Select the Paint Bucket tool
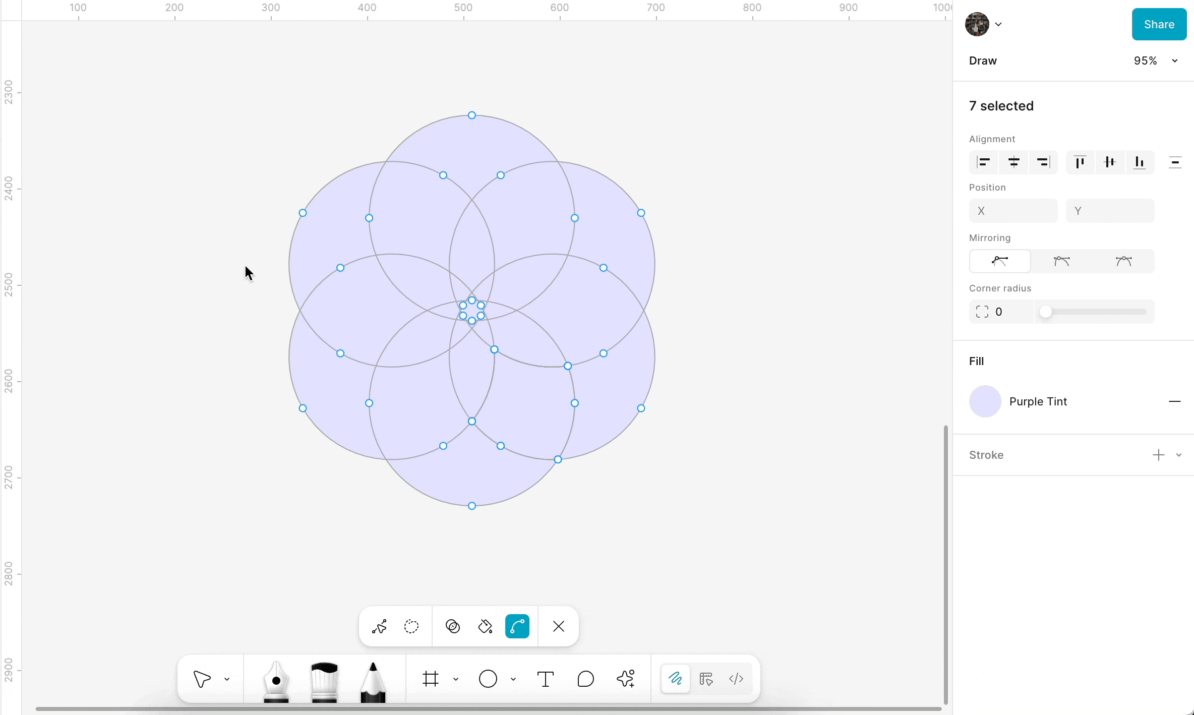Image resolution: width=1194 pixels, height=715 pixels. click(x=485, y=626)
